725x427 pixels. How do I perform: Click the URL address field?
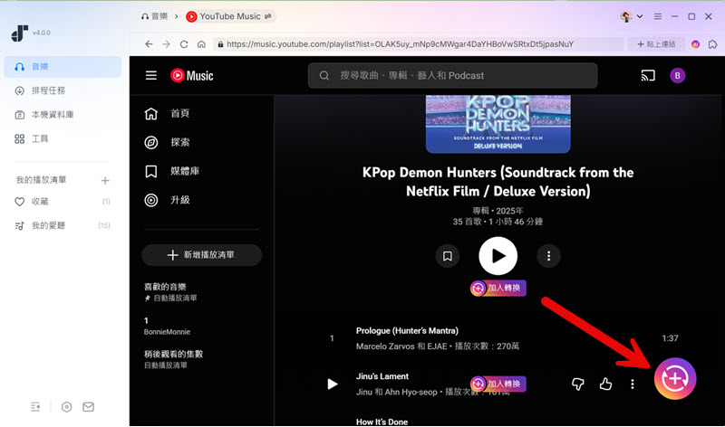418,44
